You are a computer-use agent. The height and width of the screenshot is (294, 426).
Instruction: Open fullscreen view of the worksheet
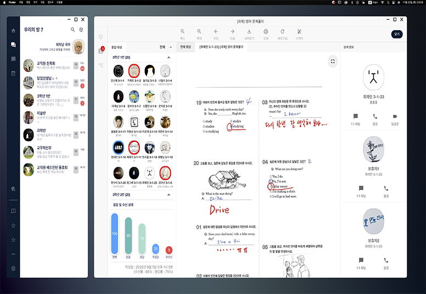(332, 60)
